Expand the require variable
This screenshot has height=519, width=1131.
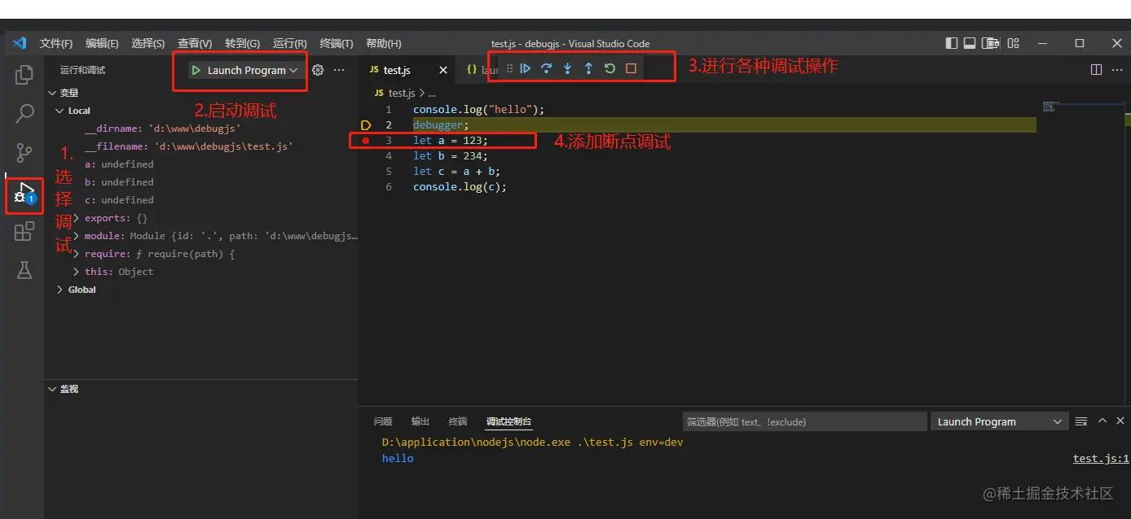pyautogui.click(x=76, y=254)
